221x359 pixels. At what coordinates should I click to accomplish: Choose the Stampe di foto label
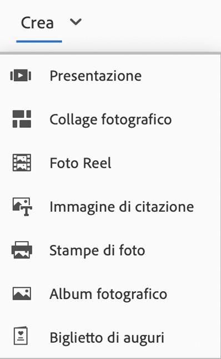97,251
